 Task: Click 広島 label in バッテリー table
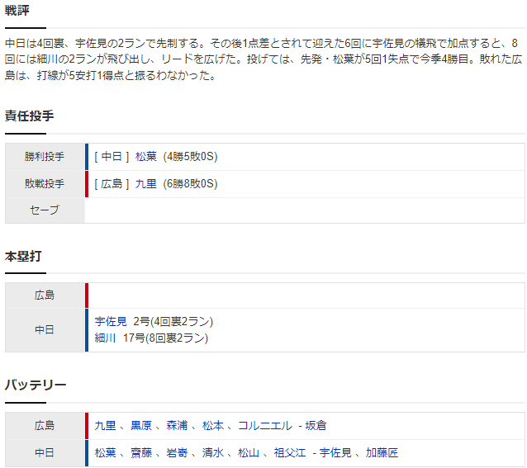tap(45, 425)
